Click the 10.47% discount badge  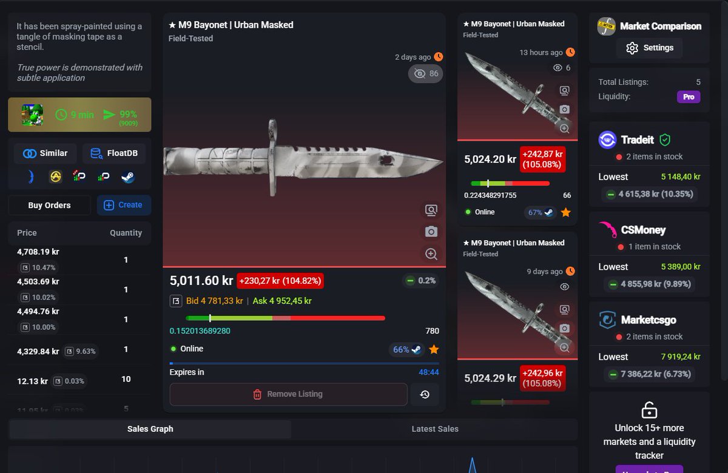click(38, 267)
